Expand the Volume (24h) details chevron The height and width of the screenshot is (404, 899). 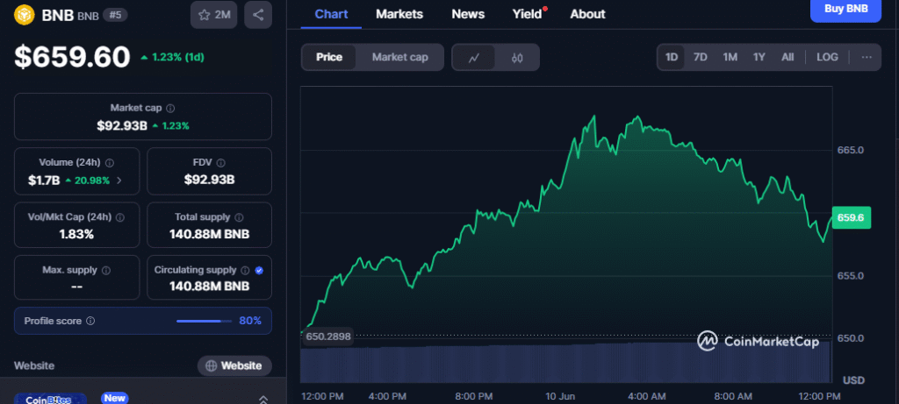coord(119,181)
